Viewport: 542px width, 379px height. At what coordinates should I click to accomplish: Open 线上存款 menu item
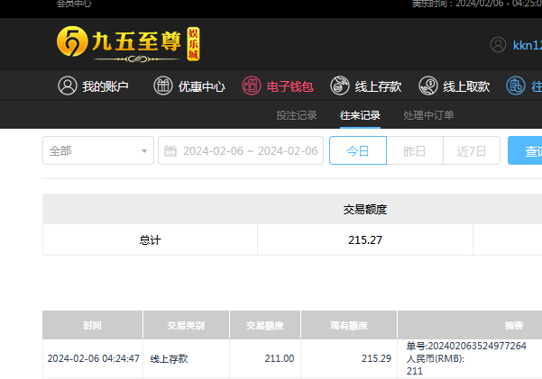tap(378, 86)
